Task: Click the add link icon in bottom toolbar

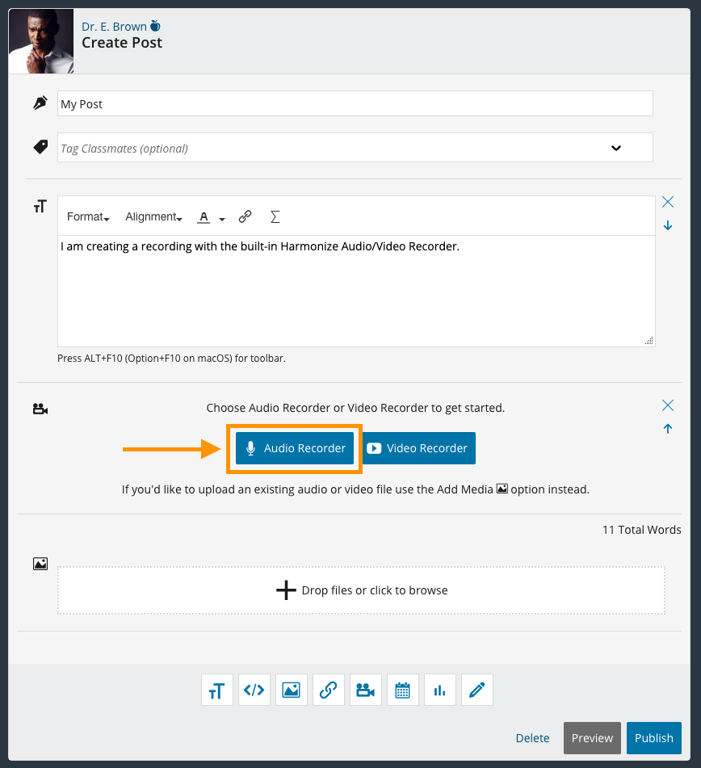Action: [328, 690]
